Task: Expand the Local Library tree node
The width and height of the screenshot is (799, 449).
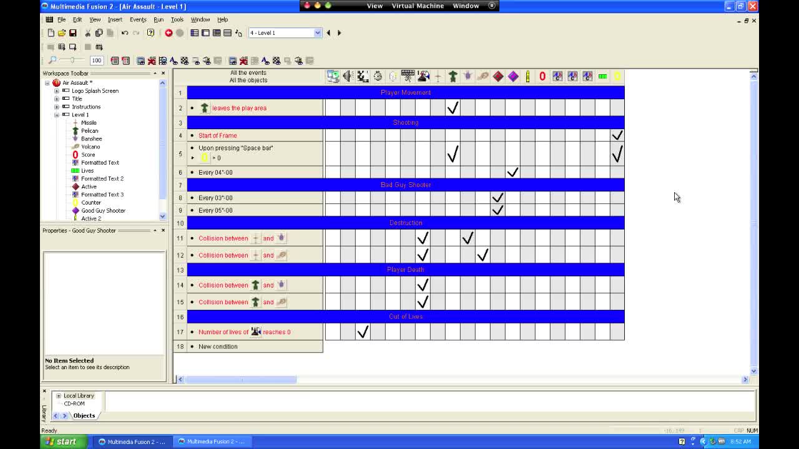Action: (59, 396)
